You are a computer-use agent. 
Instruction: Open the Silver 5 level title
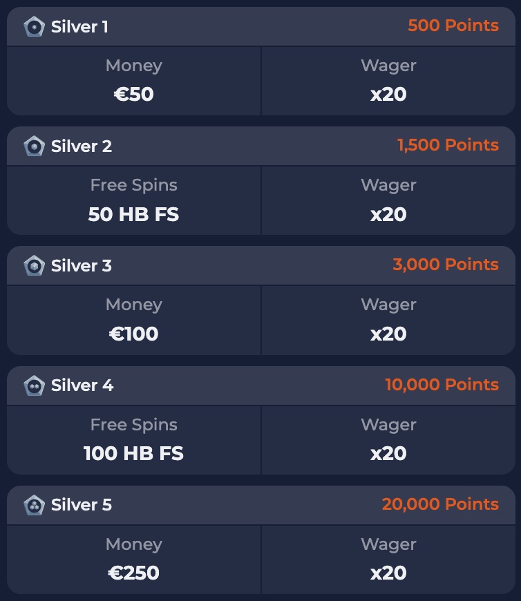(x=82, y=505)
